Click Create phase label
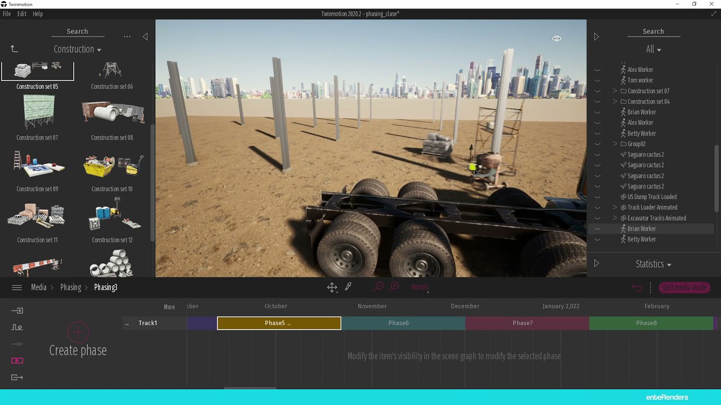 pos(78,350)
